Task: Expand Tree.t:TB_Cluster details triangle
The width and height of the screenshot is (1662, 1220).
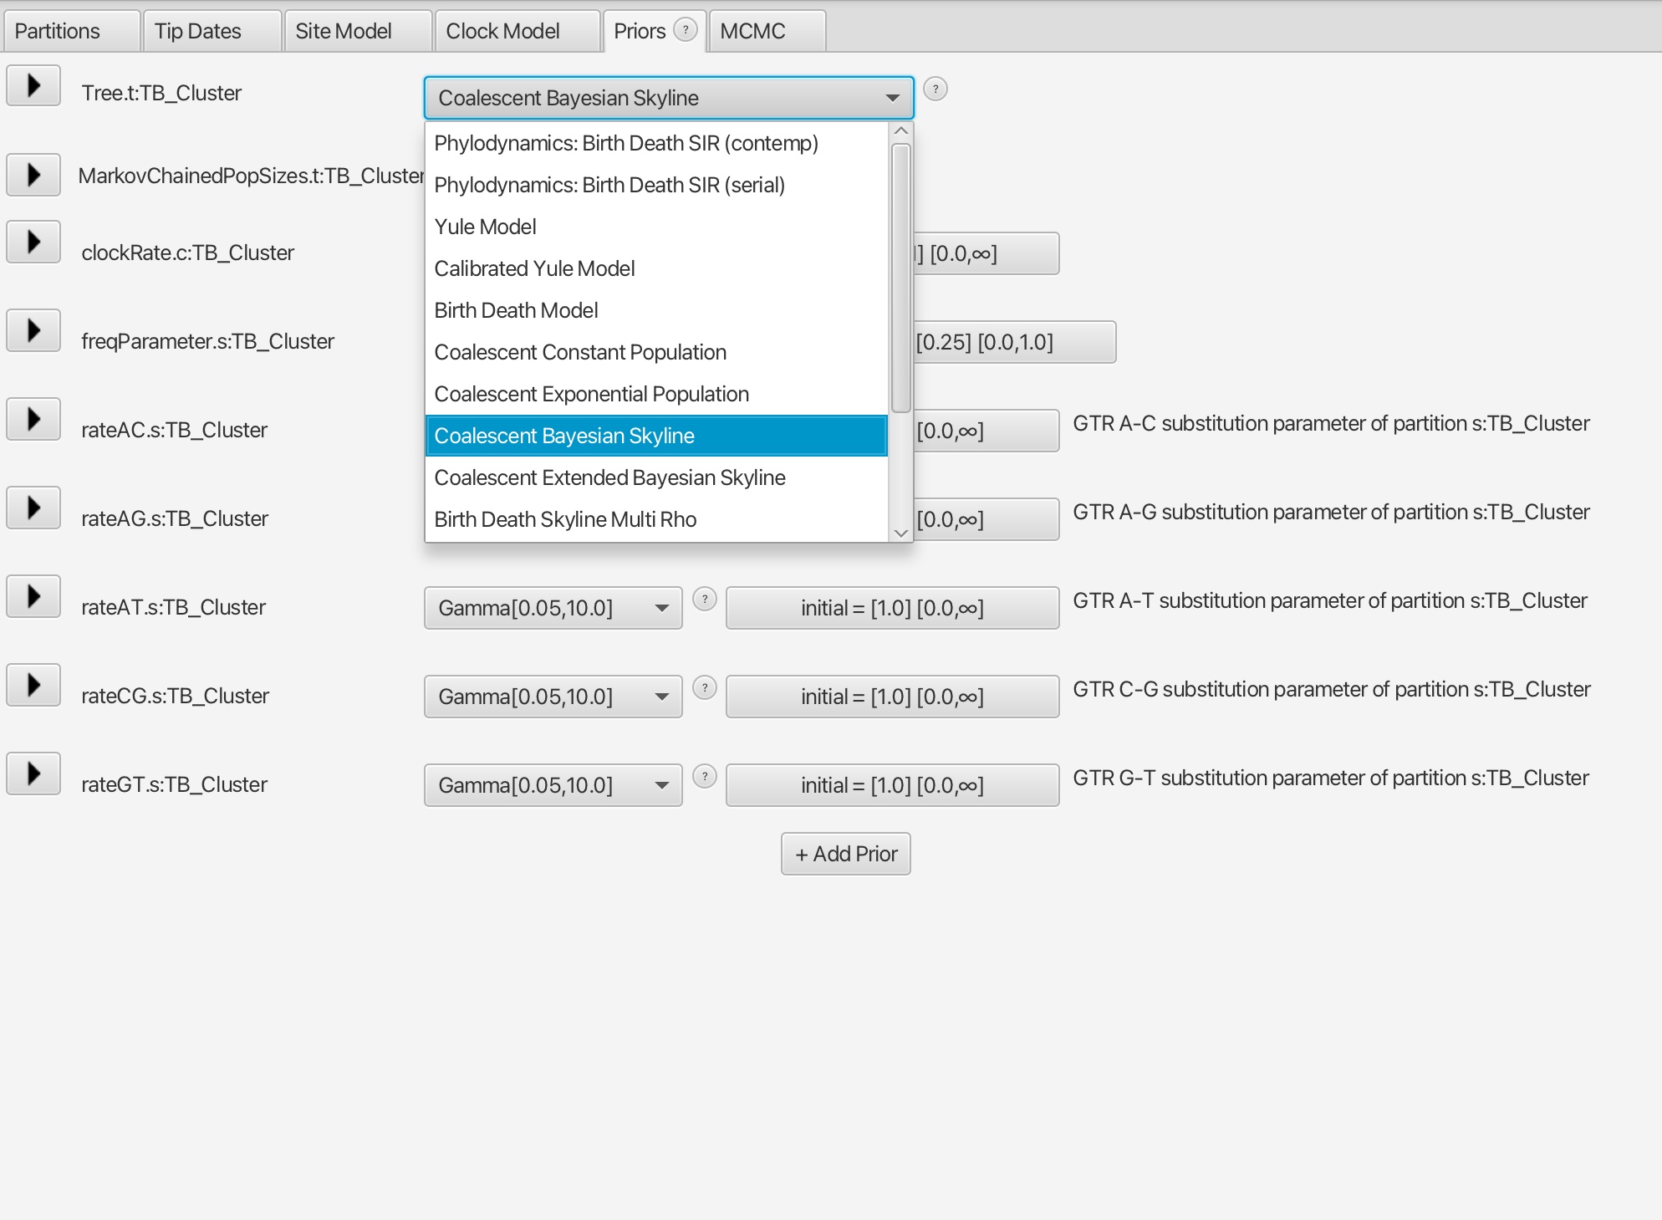Action: (x=33, y=85)
